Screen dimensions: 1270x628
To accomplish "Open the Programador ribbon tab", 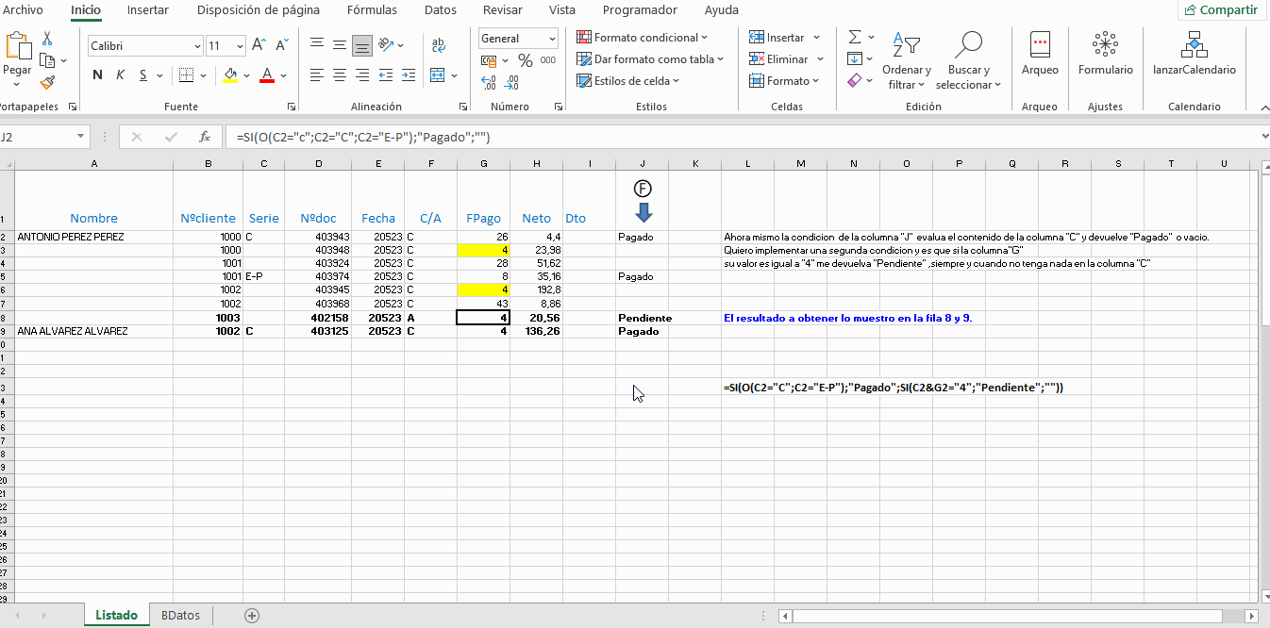I will click(x=640, y=10).
